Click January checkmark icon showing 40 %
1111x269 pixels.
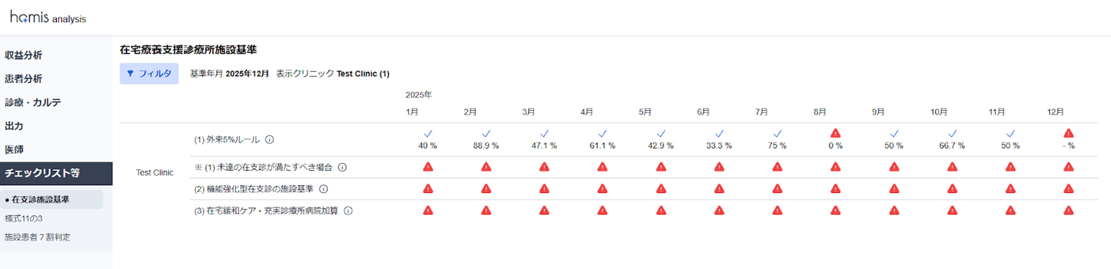(x=428, y=134)
